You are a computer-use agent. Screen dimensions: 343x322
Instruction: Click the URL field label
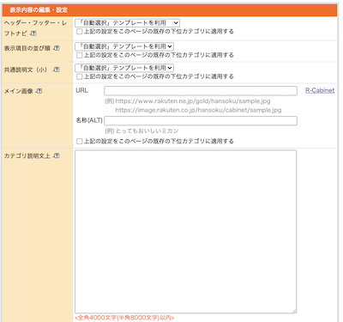(x=81, y=90)
